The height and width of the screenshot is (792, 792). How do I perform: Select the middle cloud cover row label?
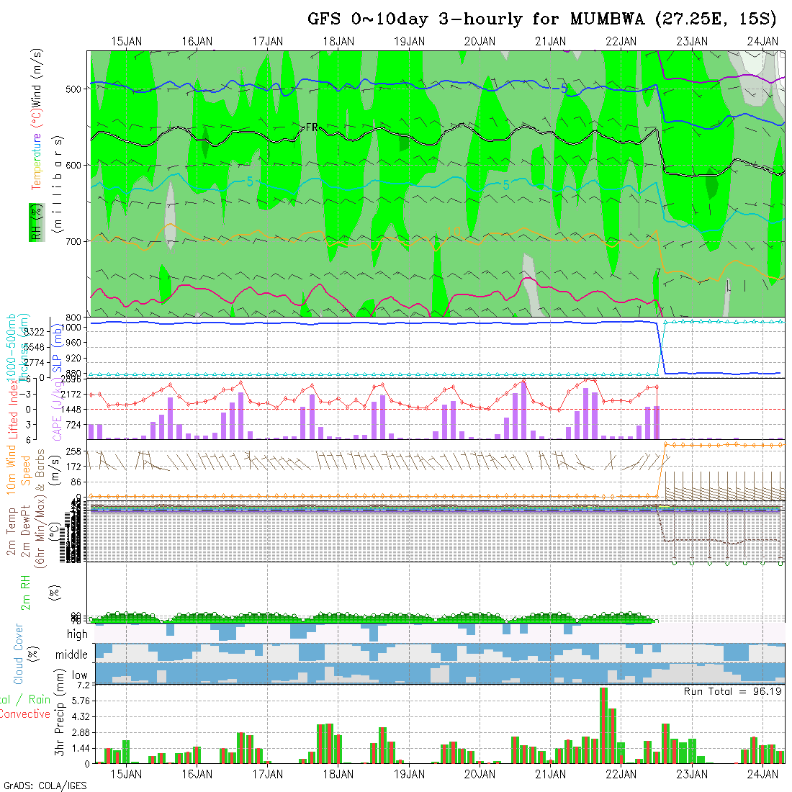(72, 655)
